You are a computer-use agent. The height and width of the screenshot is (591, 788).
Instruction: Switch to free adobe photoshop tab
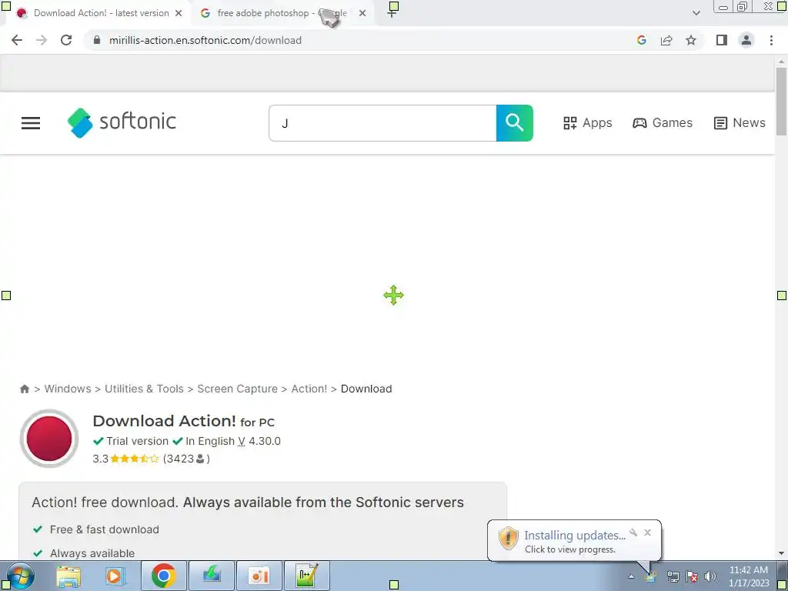click(282, 13)
